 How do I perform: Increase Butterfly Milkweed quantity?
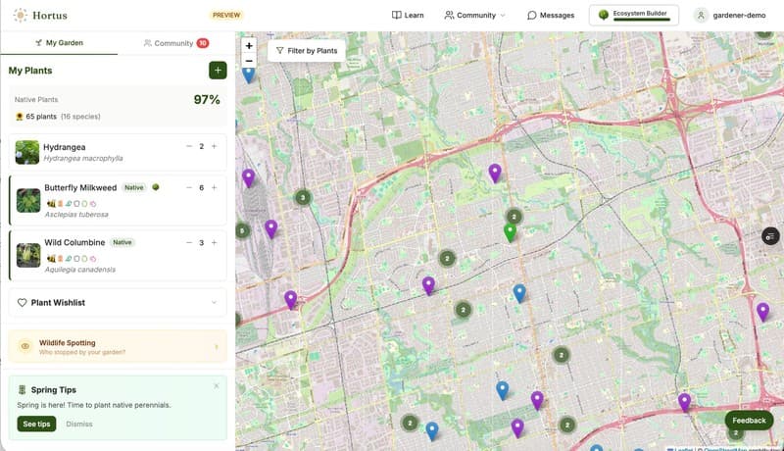pyautogui.click(x=214, y=187)
